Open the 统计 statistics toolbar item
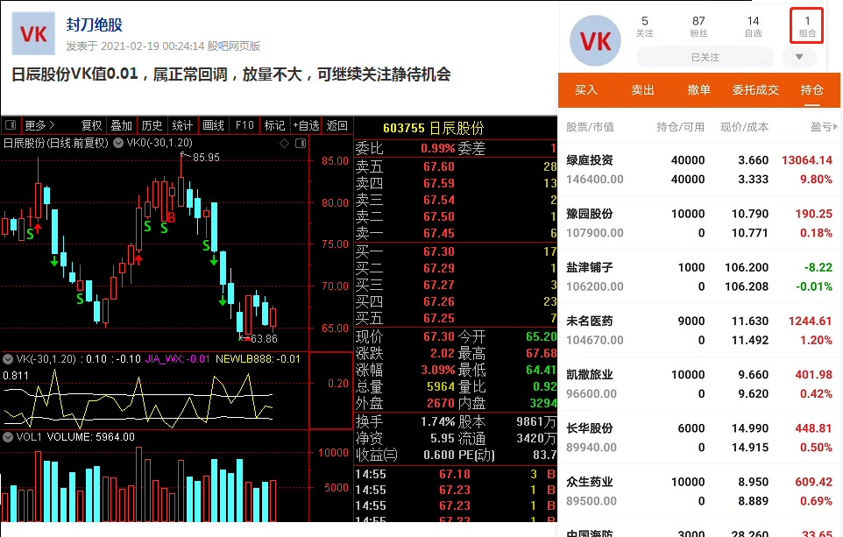The height and width of the screenshot is (537, 843). point(183,125)
